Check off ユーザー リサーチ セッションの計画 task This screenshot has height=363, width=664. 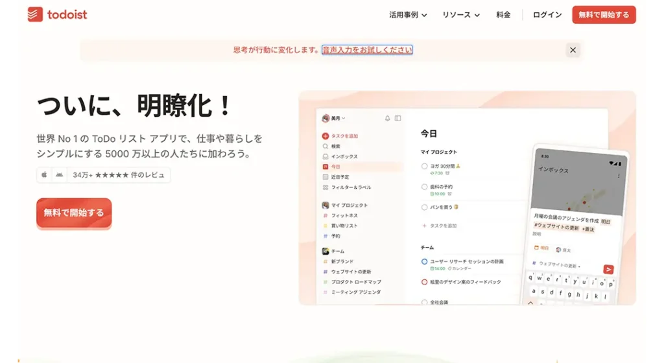(x=424, y=261)
